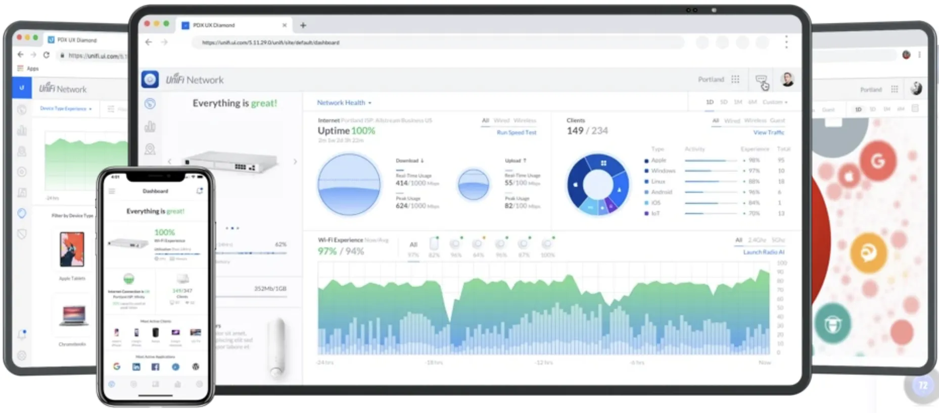Viewport: 939px width, 413px height.
Task: Open statistics icon in left window sidebar
Action: point(22,131)
